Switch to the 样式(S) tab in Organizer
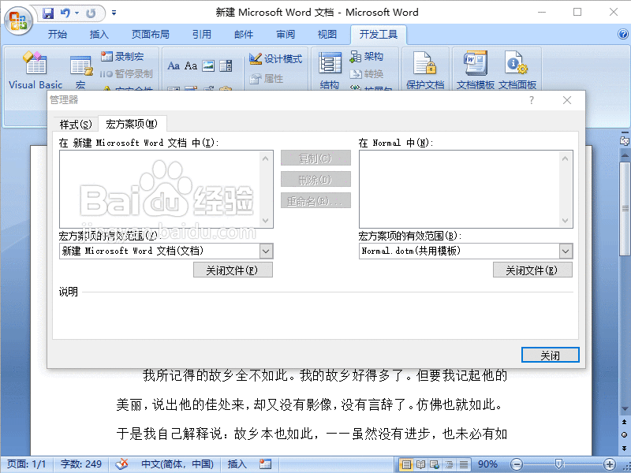 pos(76,125)
